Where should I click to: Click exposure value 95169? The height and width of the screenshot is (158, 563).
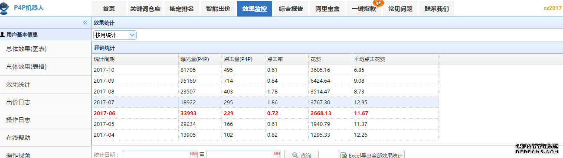click(x=188, y=81)
